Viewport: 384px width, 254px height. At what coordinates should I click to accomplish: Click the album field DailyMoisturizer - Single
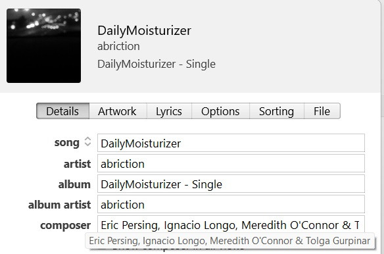click(231, 184)
